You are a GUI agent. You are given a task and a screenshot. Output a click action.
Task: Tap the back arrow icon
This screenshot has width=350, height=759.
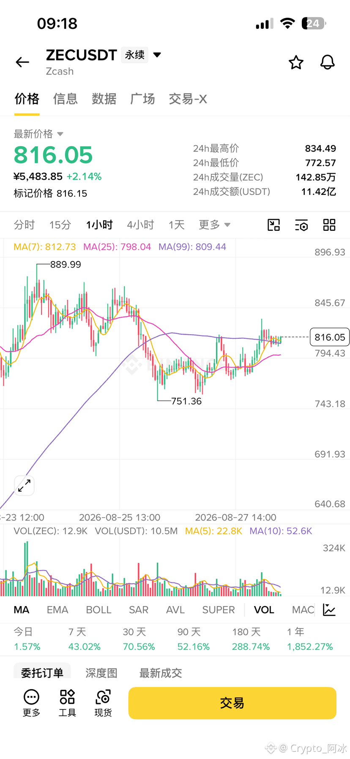(22, 62)
